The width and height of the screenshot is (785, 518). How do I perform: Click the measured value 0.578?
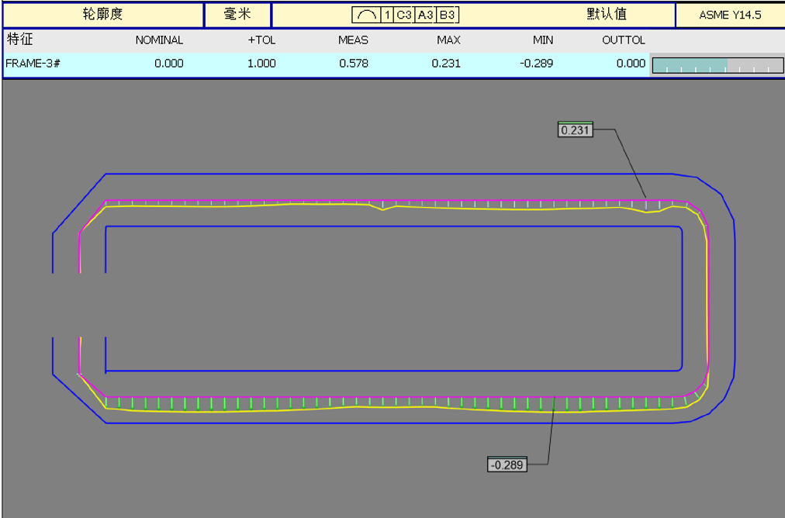coord(354,64)
